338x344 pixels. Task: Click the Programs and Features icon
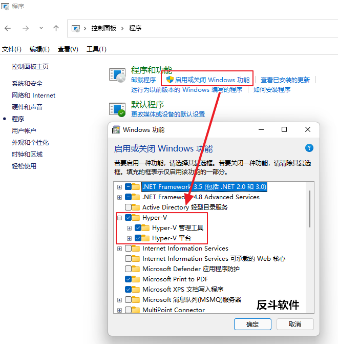[x=117, y=75]
